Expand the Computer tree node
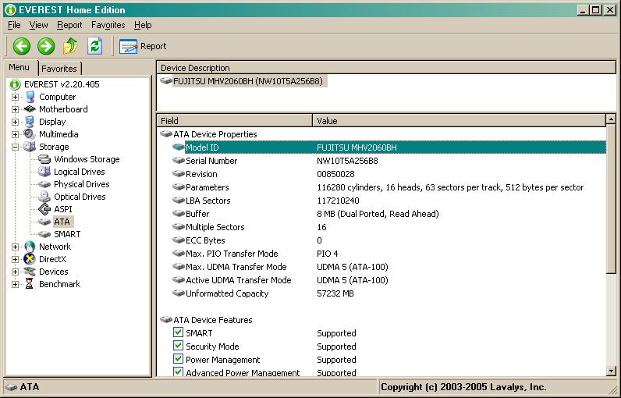The image size is (621, 398). click(15, 97)
